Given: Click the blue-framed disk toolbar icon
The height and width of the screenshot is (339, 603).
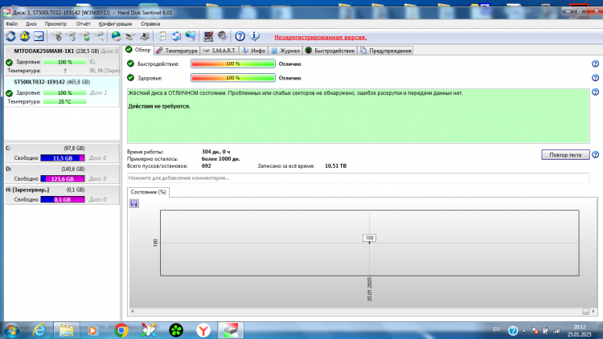Looking at the screenshot, I should (x=39, y=36).
